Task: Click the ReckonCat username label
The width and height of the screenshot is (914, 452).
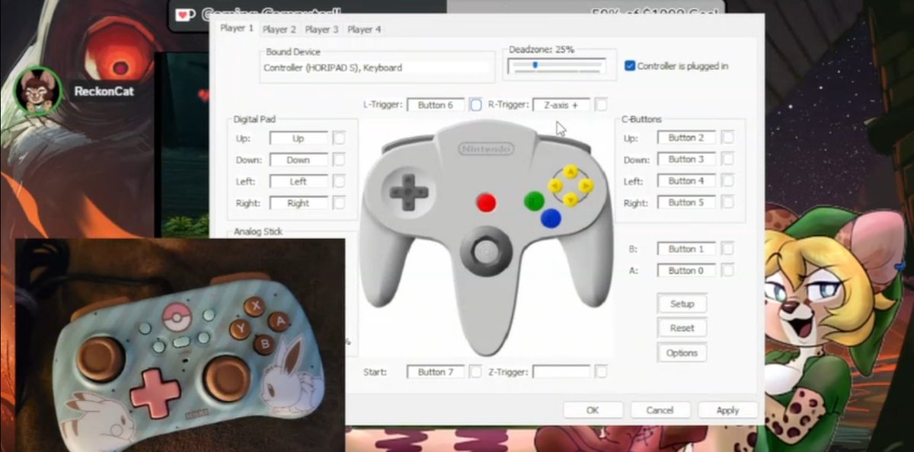Action: pos(104,91)
